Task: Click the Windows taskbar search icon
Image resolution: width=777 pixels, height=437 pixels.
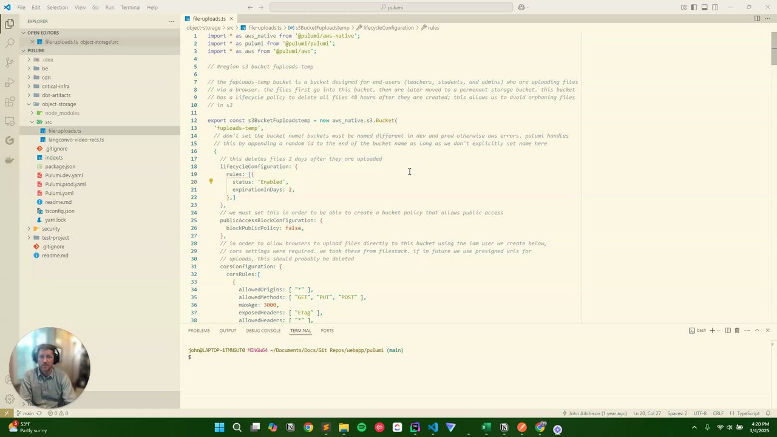Action: pyautogui.click(x=237, y=427)
